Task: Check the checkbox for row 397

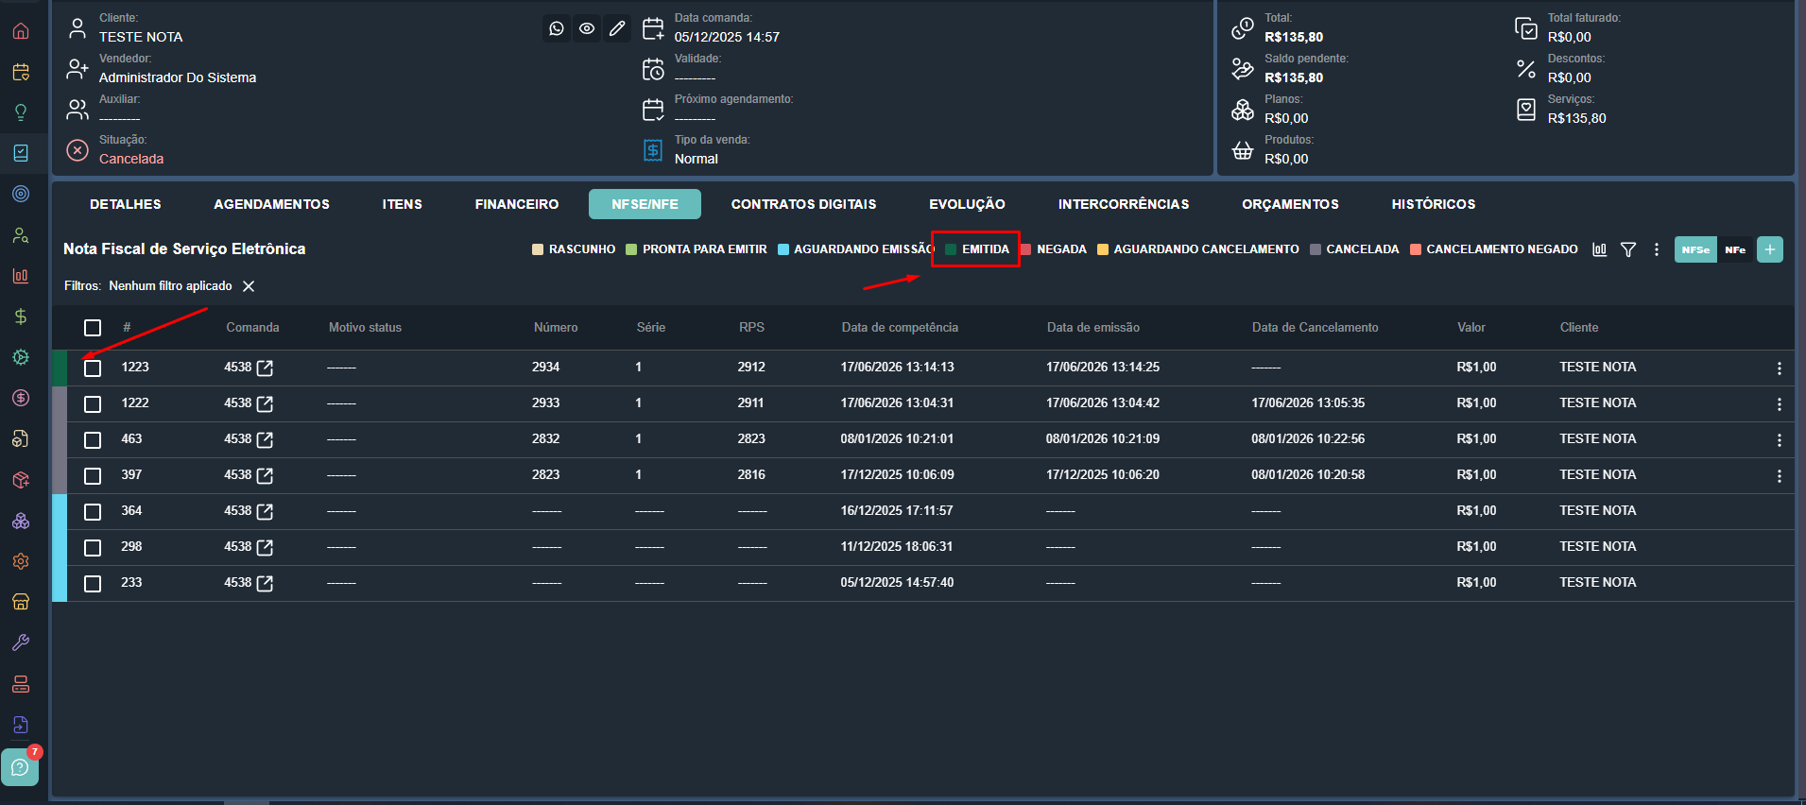Action: tap(93, 475)
